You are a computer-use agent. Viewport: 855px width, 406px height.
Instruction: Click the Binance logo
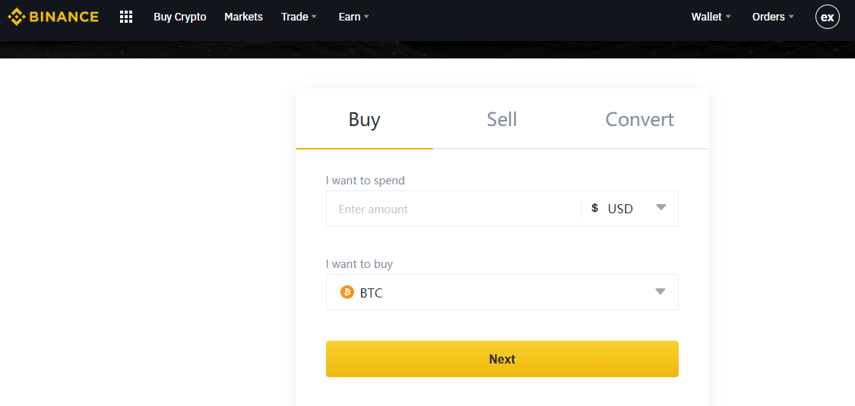tap(53, 17)
